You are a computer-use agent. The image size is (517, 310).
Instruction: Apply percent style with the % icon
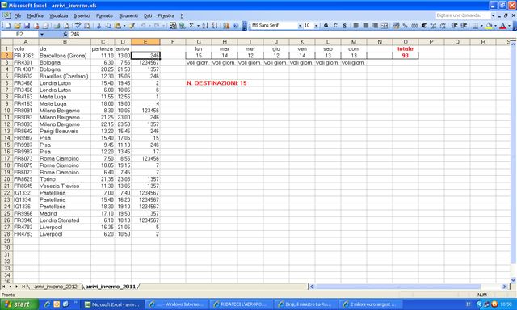[405, 26]
